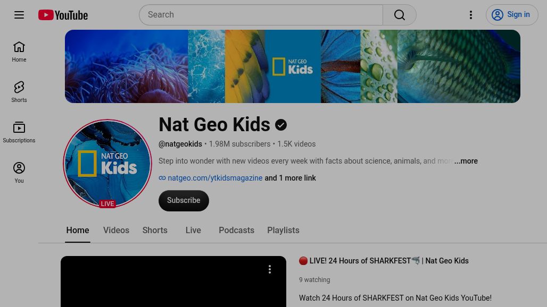Click the Sign in button

click(512, 15)
